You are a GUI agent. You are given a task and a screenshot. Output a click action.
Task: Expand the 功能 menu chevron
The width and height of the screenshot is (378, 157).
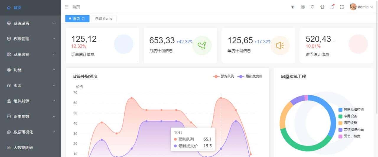click(54, 70)
